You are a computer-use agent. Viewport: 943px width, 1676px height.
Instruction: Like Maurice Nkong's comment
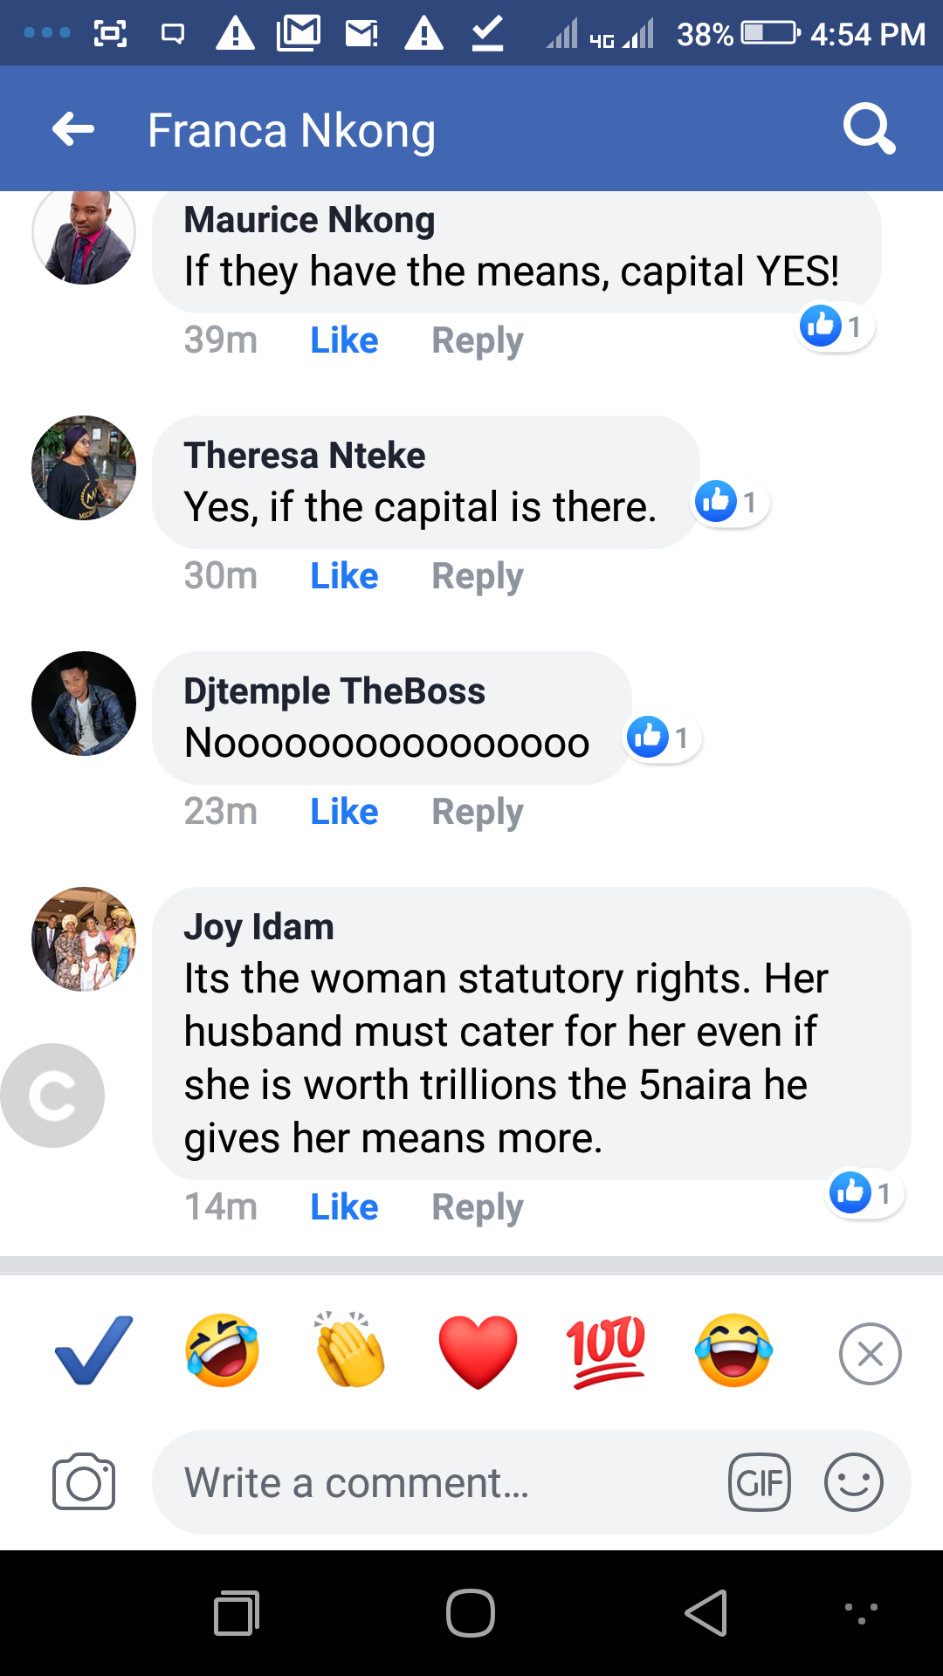[x=344, y=340]
